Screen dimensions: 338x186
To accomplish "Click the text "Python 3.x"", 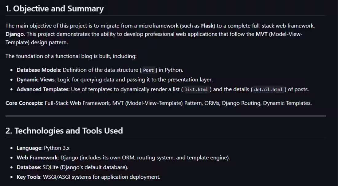I will 57,148.
